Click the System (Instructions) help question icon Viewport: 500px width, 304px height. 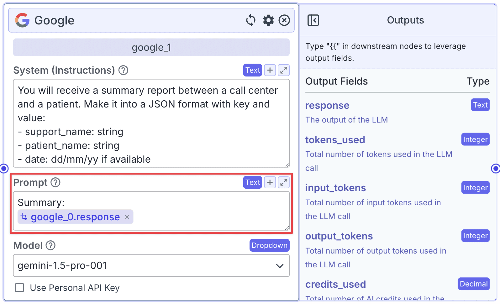pyautogui.click(x=124, y=70)
